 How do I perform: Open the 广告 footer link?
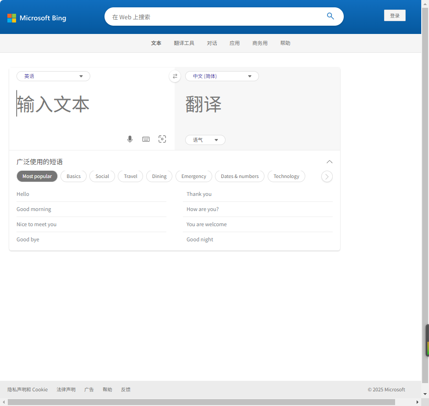pyautogui.click(x=89, y=389)
